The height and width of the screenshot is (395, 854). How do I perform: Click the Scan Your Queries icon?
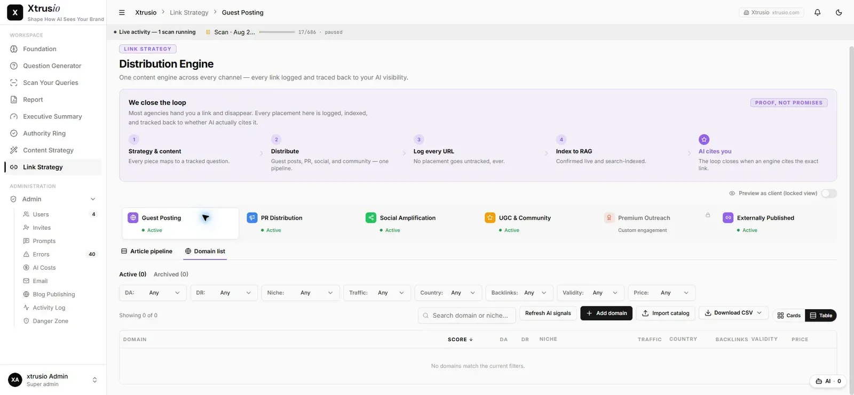click(x=14, y=83)
